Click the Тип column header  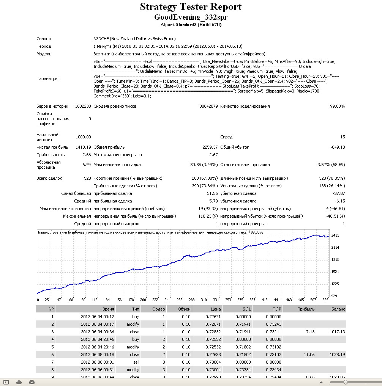[x=128, y=309]
